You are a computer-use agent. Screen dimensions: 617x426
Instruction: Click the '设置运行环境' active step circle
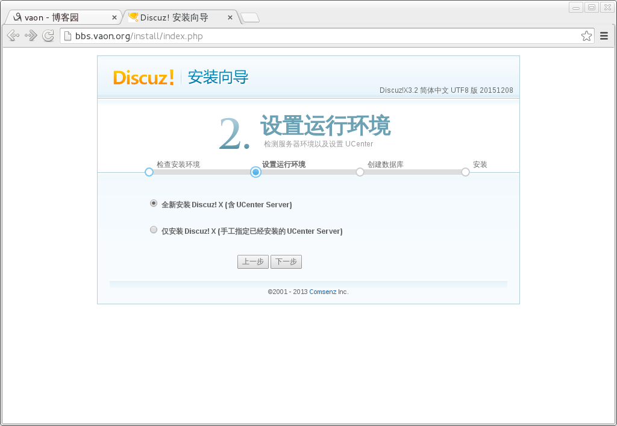pos(255,172)
